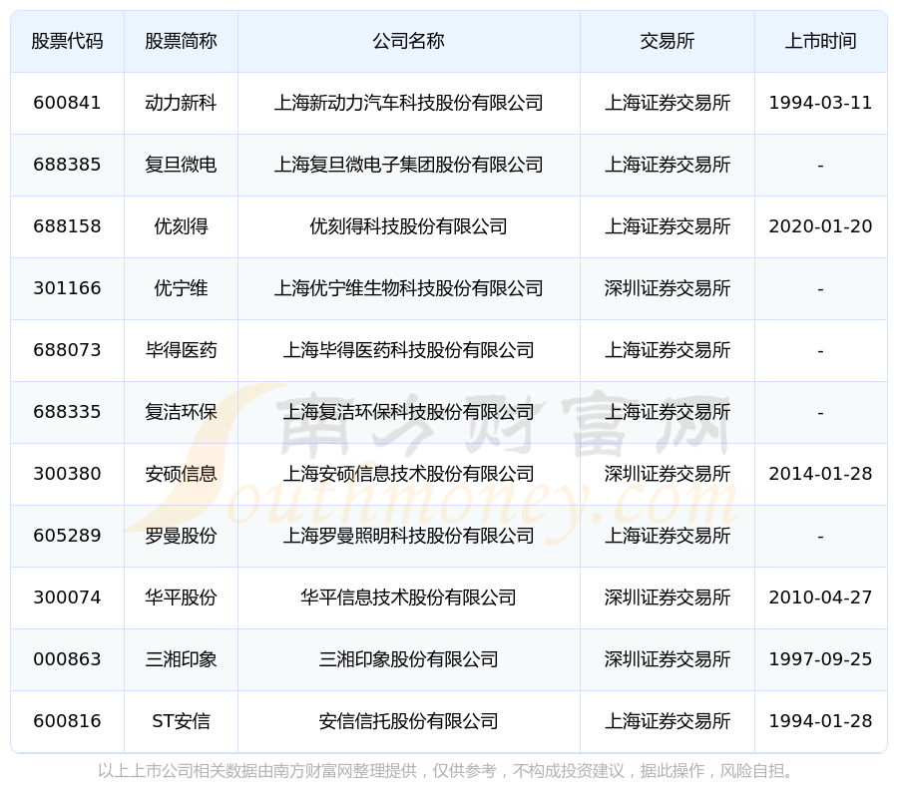The width and height of the screenshot is (898, 798).
Task: Click the 股票简称 column header
Action: point(181,41)
